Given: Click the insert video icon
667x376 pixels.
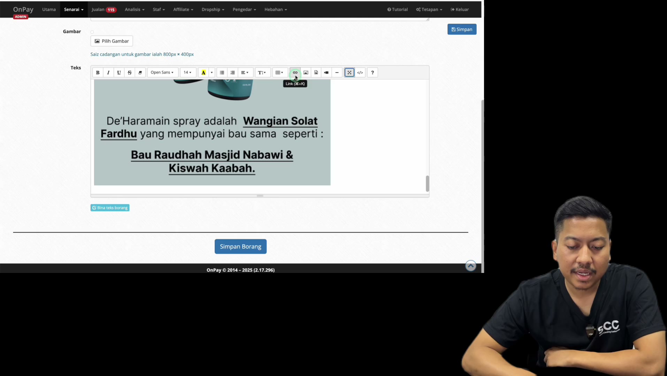Looking at the screenshot, I should click(x=326, y=72).
